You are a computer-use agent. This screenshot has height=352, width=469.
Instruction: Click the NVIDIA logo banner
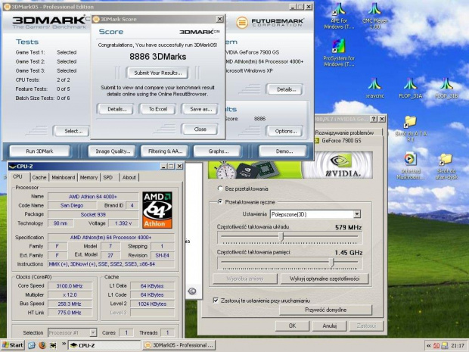pyautogui.click(x=337, y=164)
